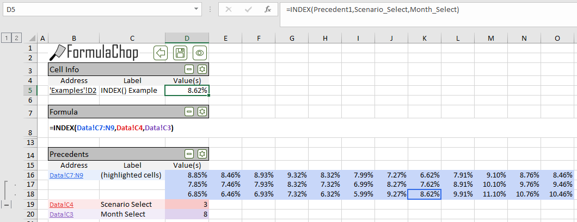Click the formula bar Cancel X icon
Viewport: 577px width, 222px height.
coord(229,9)
